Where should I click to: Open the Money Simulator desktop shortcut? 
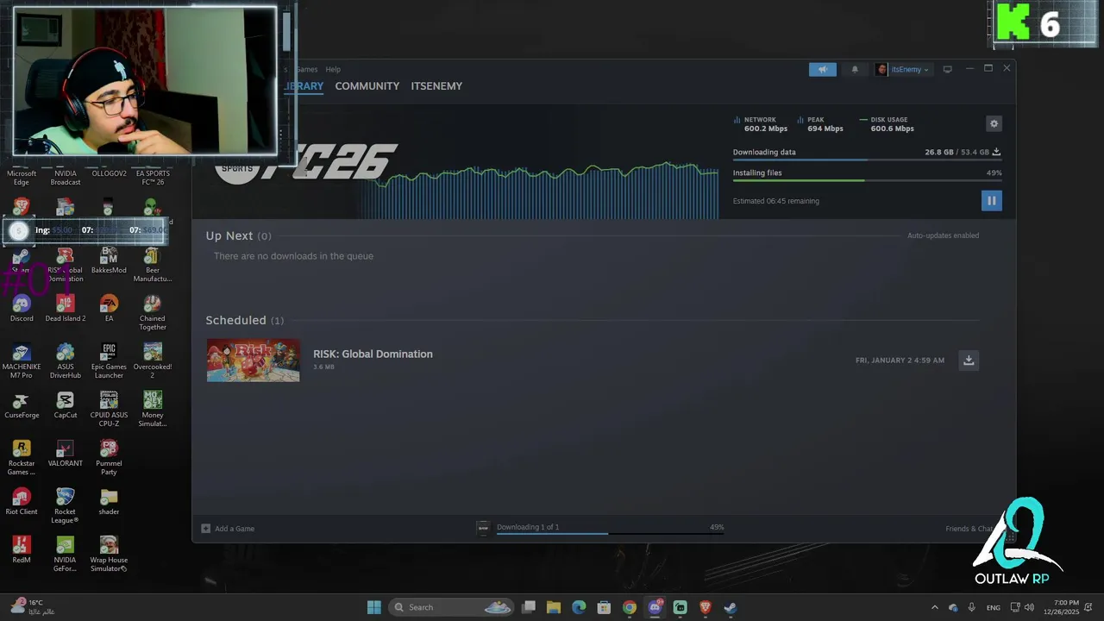153,409
